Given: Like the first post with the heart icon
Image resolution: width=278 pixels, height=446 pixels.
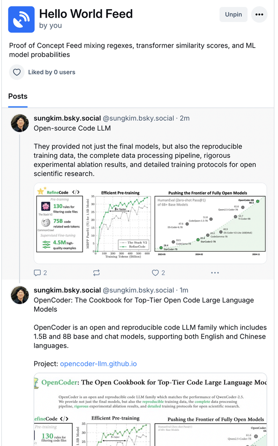Looking at the screenshot, I should pyautogui.click(x=155, y=273).
